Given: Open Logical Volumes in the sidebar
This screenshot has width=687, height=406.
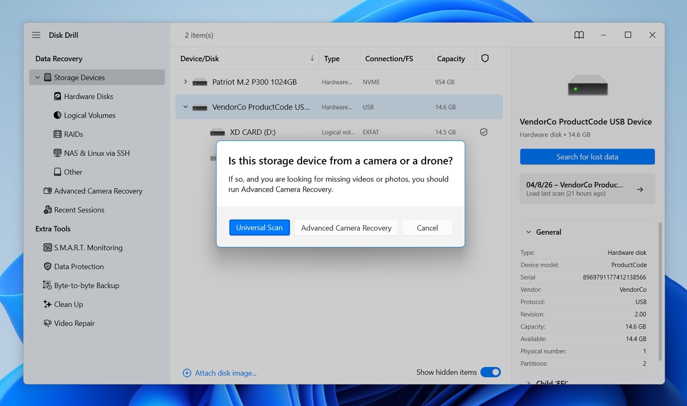Looking at the screenshot, I should [90, 115].
